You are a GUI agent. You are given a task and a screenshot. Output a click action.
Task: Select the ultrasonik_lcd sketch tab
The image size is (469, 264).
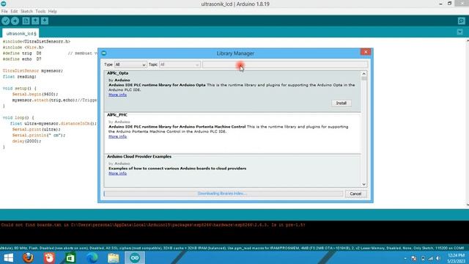[21, 34]
